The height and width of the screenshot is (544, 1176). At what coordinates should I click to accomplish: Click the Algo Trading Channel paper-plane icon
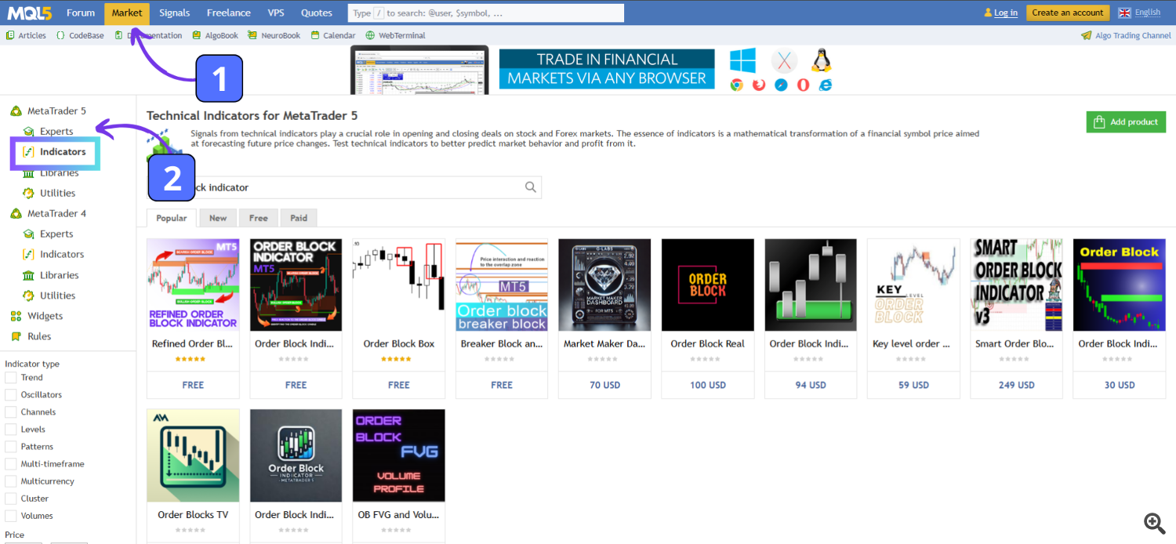[x=1086, y=35]
